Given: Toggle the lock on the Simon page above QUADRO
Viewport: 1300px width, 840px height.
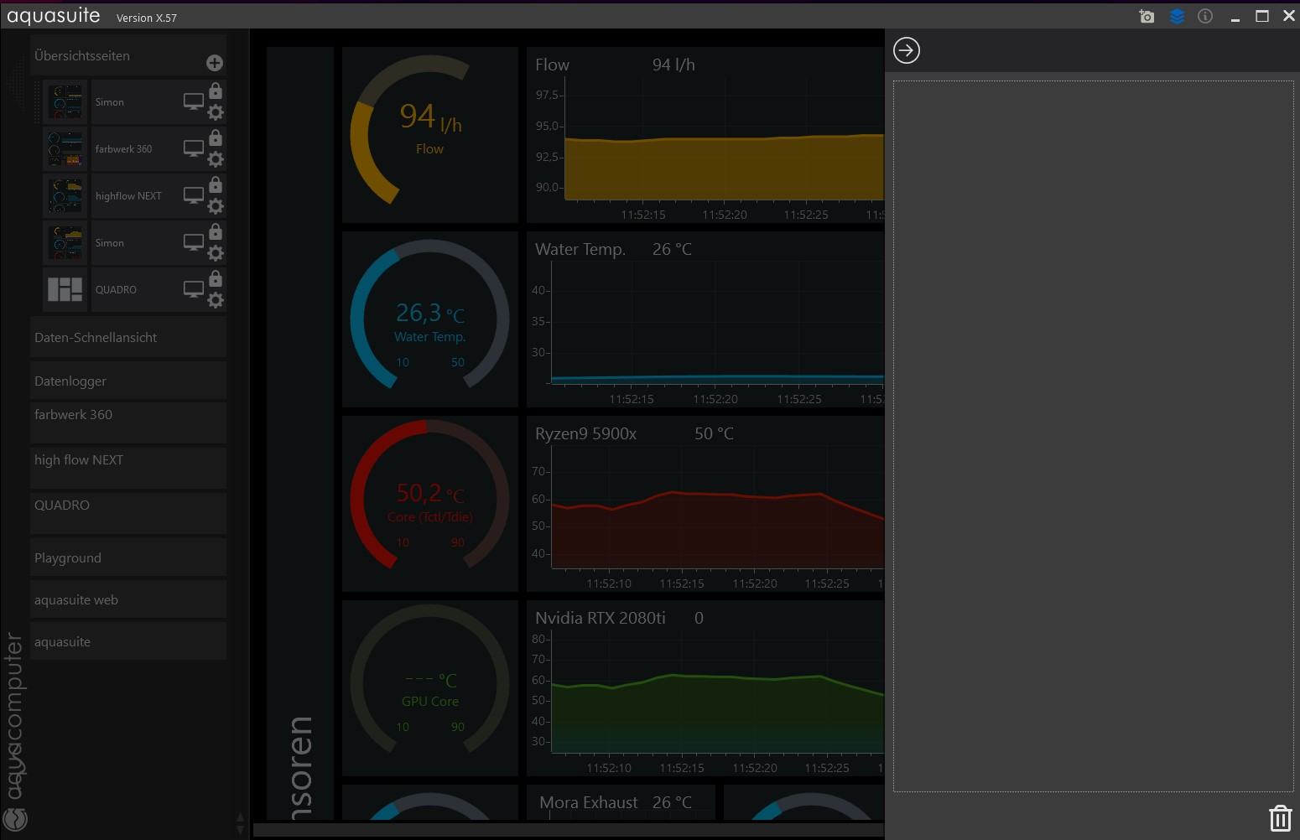Looking at the screenshot, I should coord(216,231).
